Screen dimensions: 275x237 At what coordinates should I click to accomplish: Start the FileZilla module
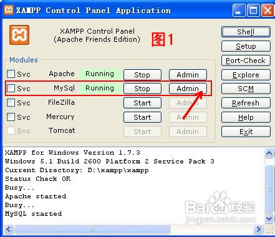pos(142,103)
